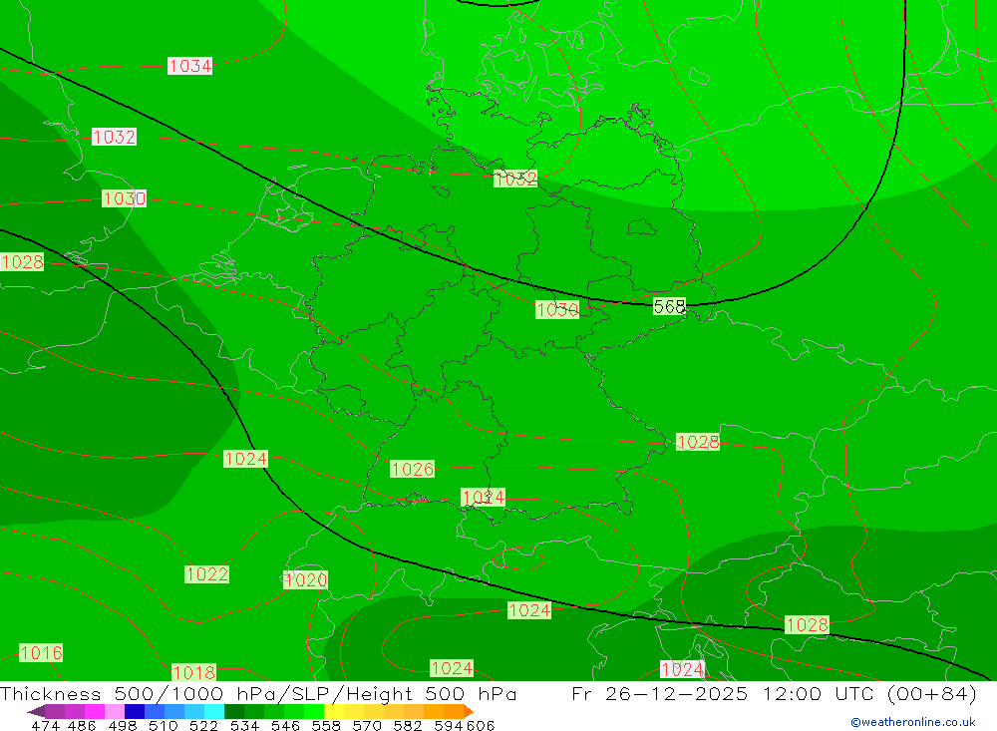Click legend value 486
The height and width of the screenshot is (731, 997).
point(82,725)
